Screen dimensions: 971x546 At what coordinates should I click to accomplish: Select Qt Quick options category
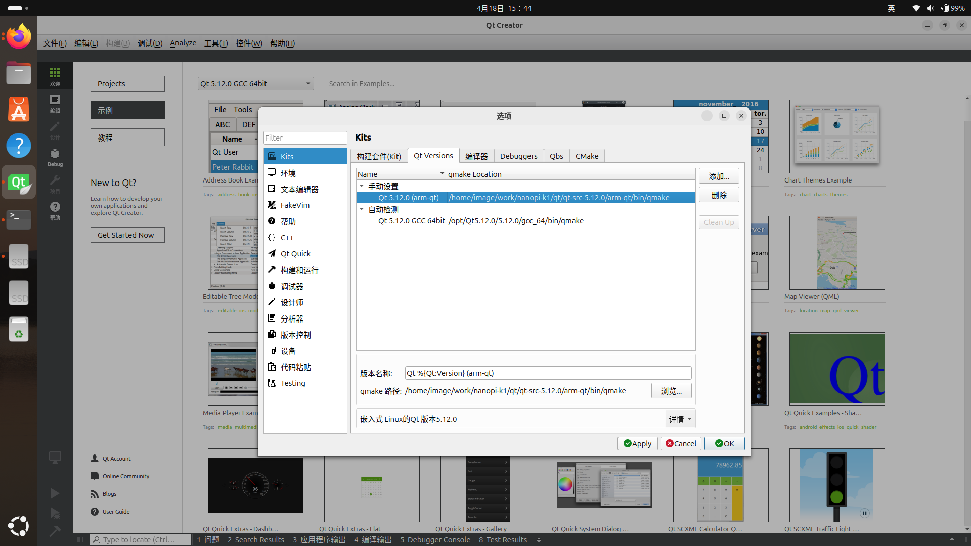pos(295,254)
